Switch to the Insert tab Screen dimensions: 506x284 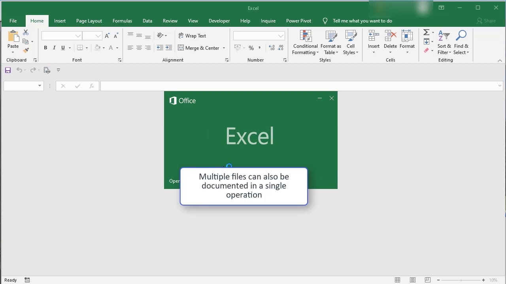(60, 21)
